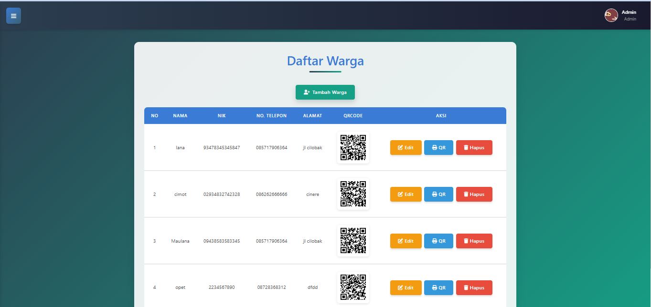Click the ALAMAT column header
The image size is (651, 307).
312,116
